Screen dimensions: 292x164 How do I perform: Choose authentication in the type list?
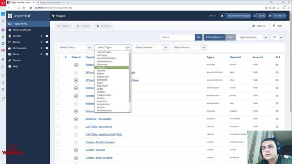[111, 61]
